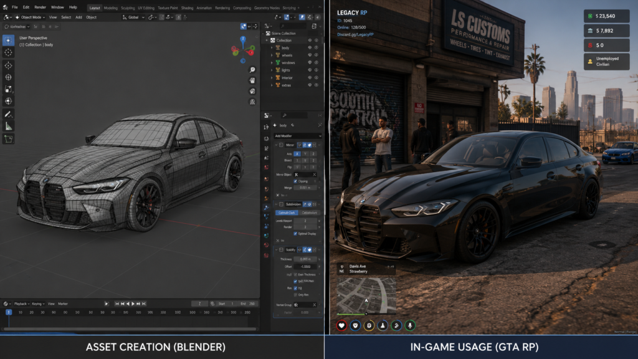
Task: Open the Edit menu
Action: [26, 7]
